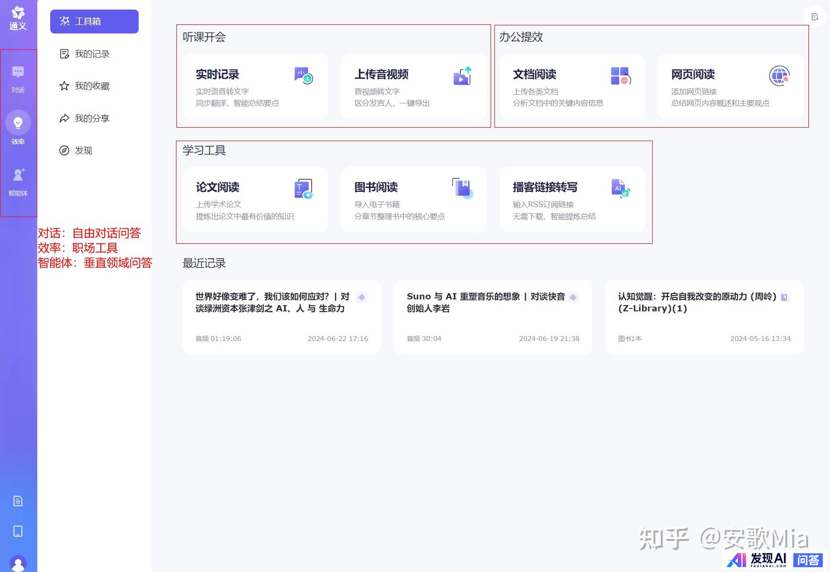The width and height of the screenshot is (830, 572).
Task: Click timestamp 2024-05-16 13:34
Action: point(761,339)
